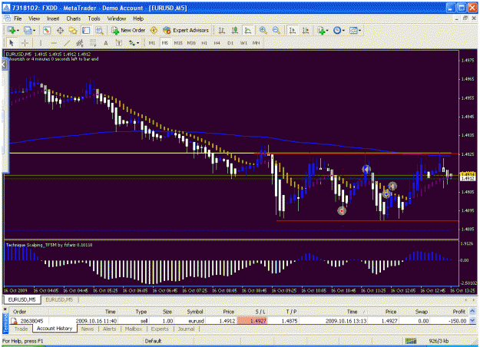This screenshot has width=480, height=347.
Task: Switch chart to H4 timeframe
Action: coord(217,43)
